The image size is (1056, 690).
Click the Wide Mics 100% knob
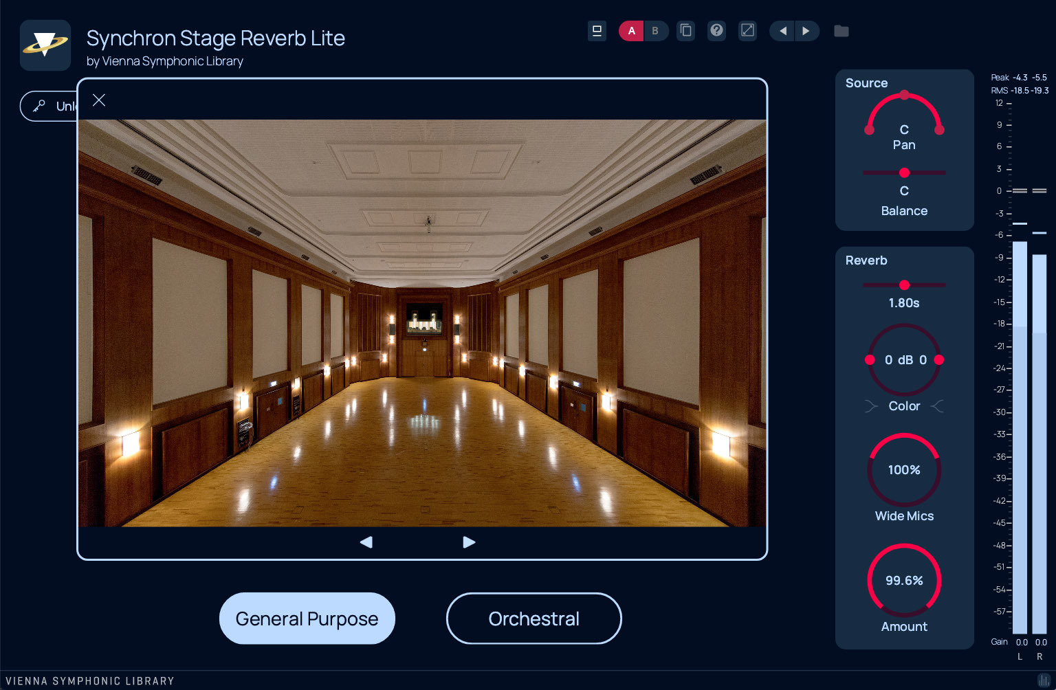(904, 470)
